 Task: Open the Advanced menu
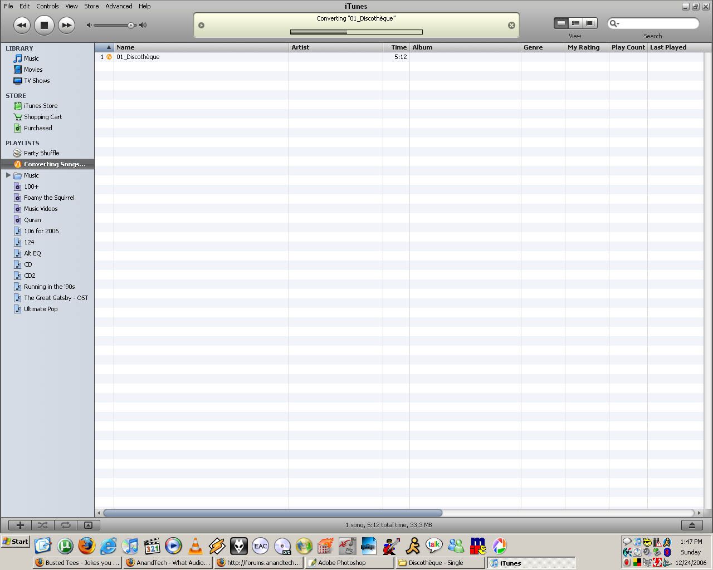click(119, 6)
